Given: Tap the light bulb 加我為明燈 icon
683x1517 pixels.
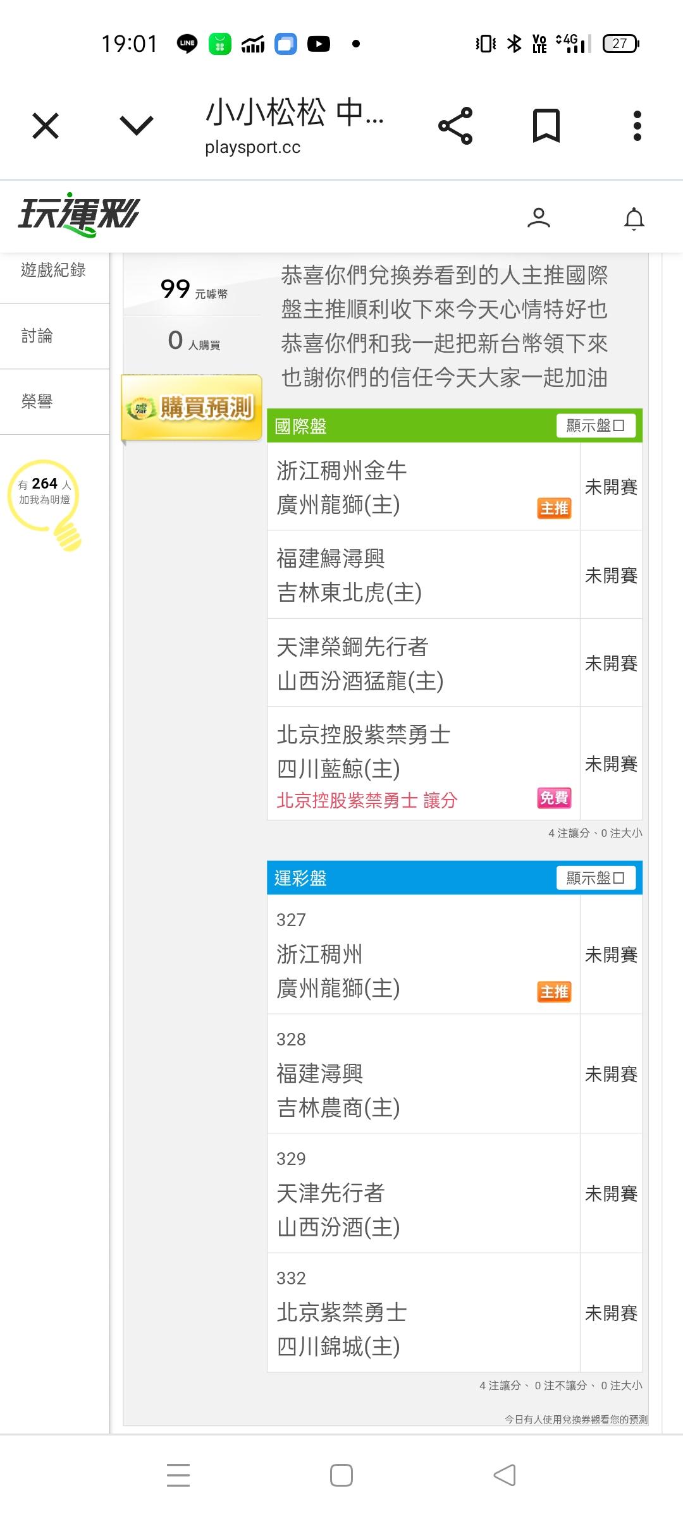Looking at the screenshot, I should coord(46,503).
